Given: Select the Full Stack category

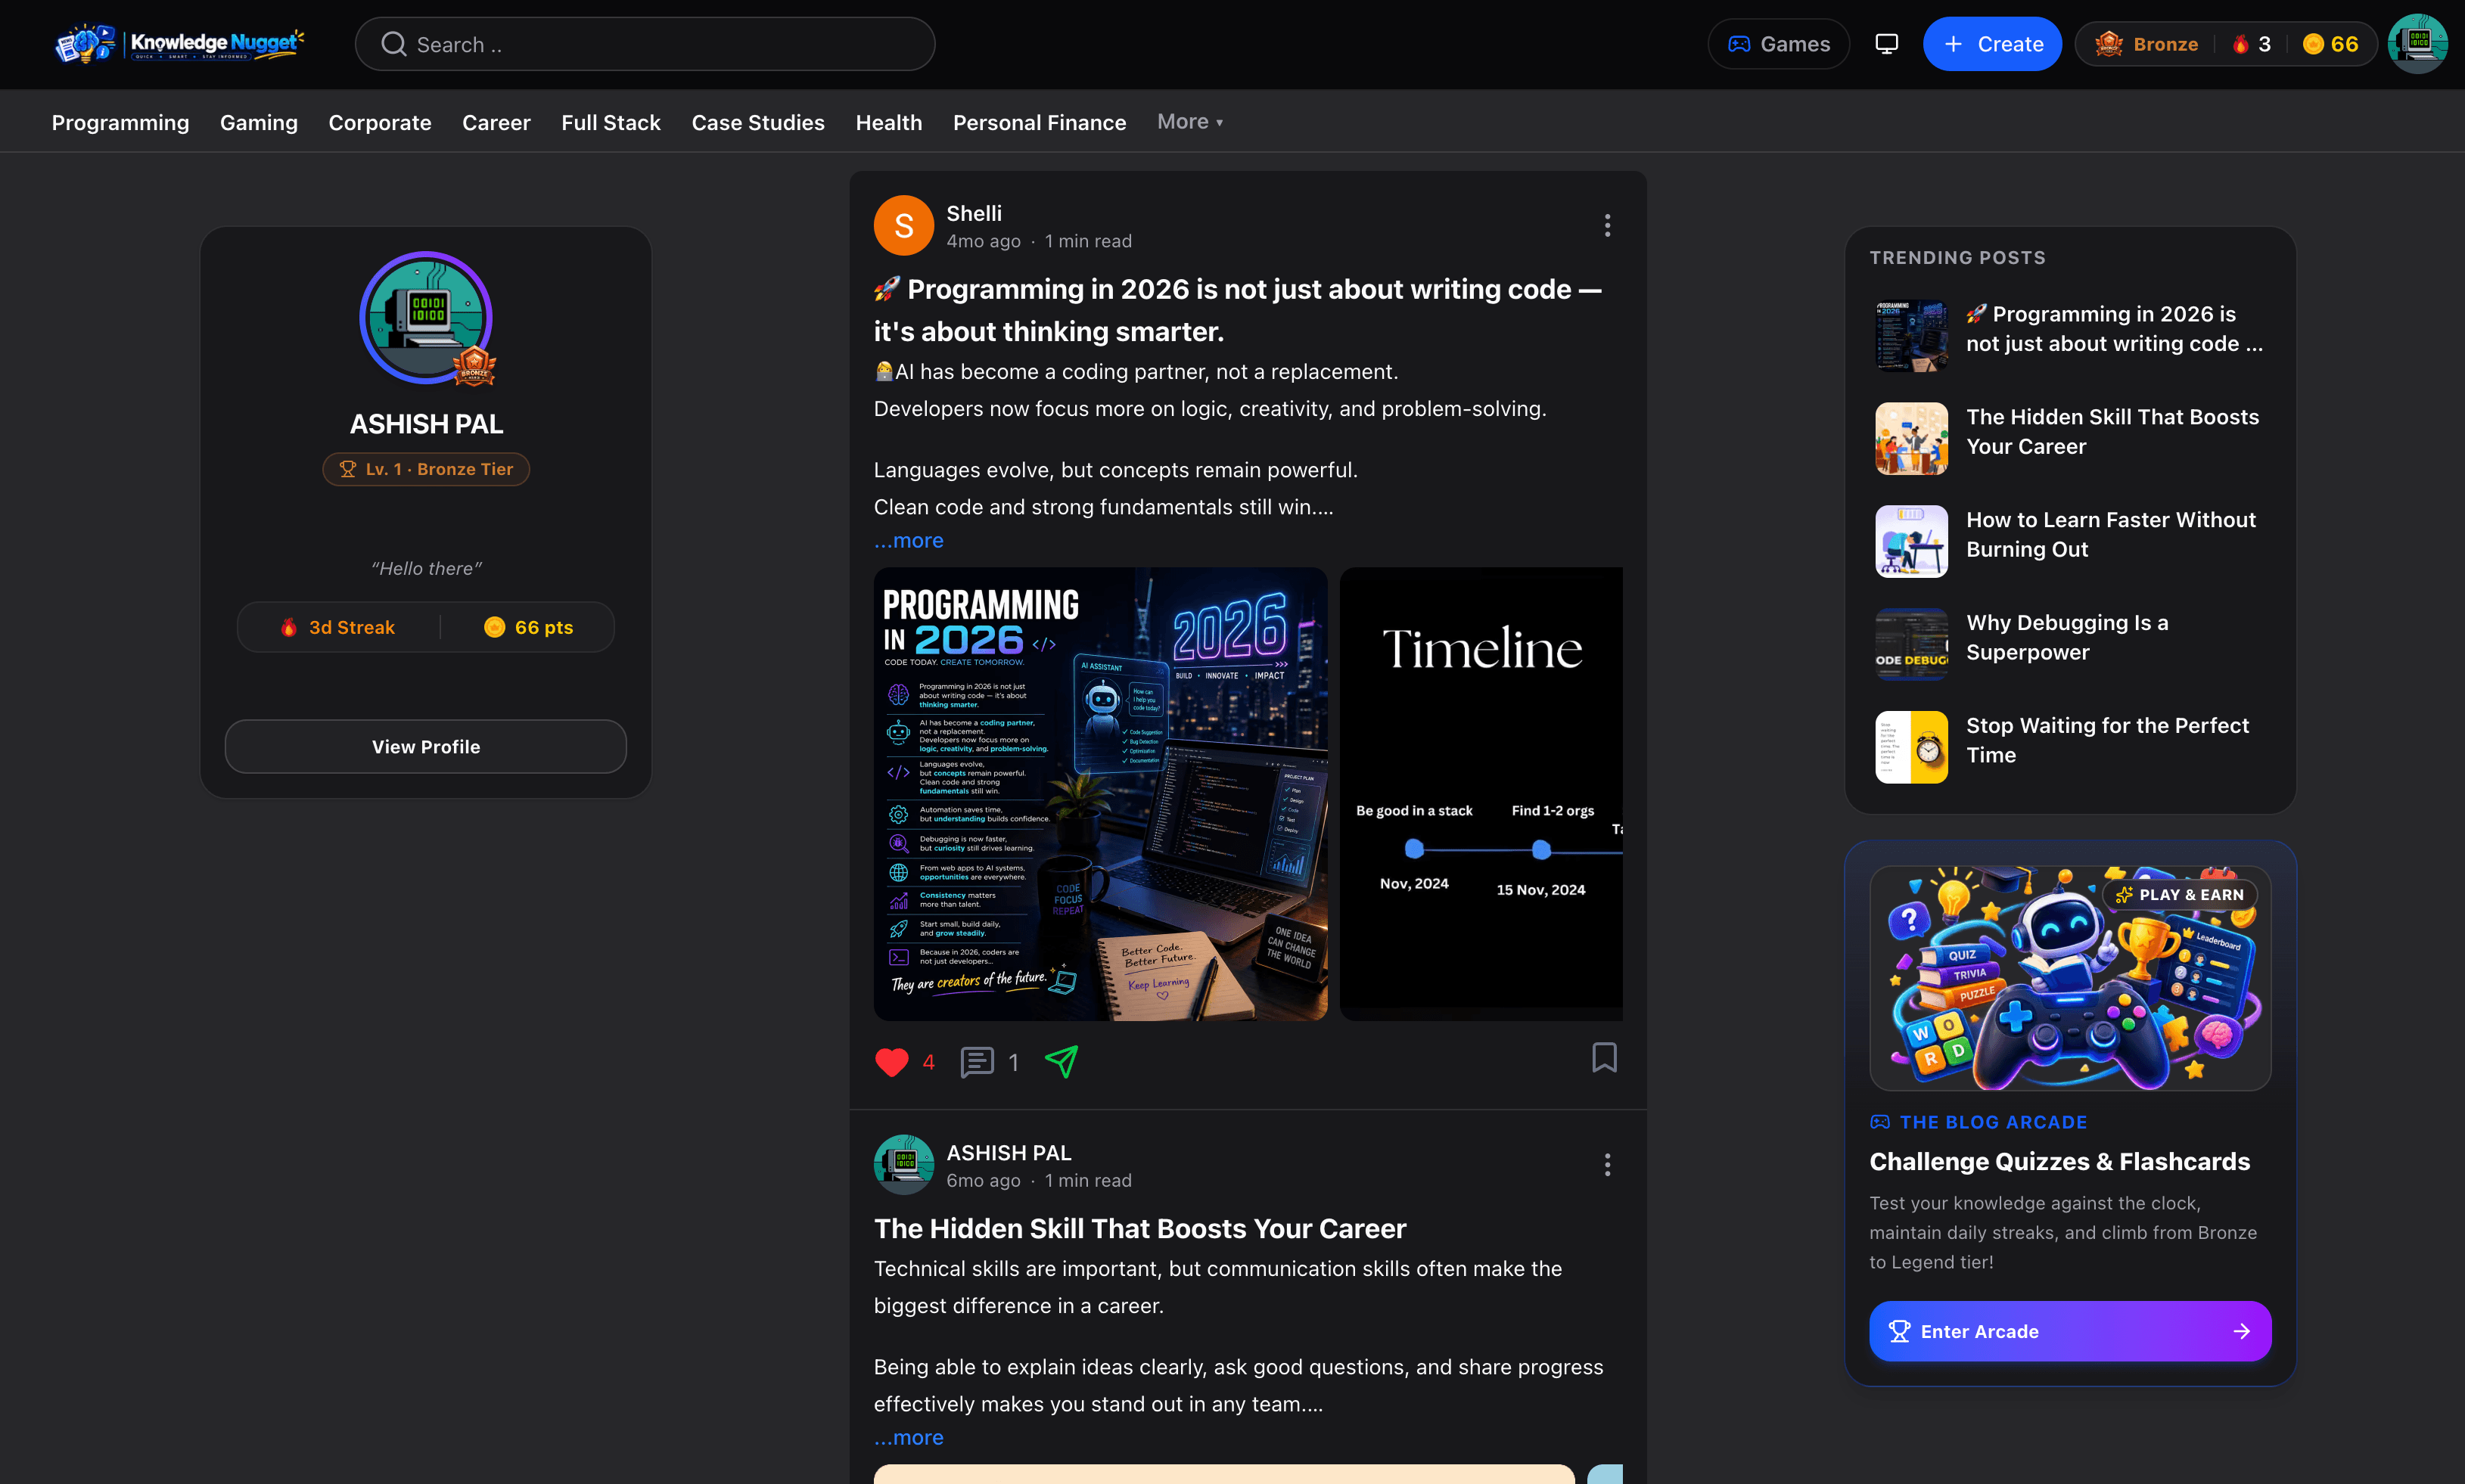Looking at the screenshot, I should pos(611,122).
